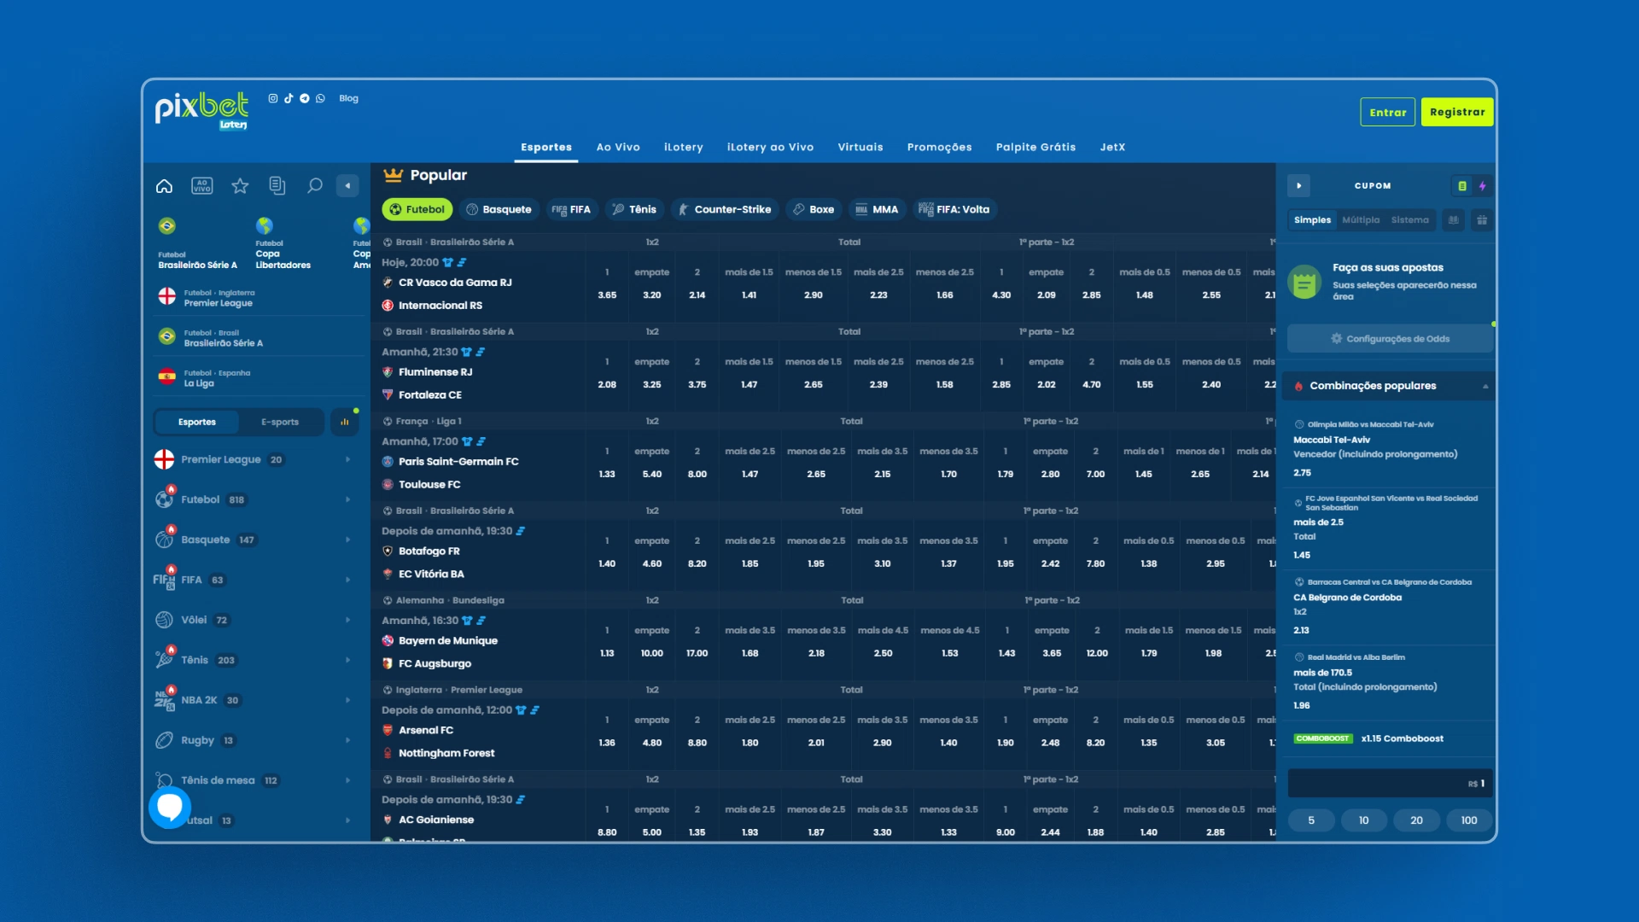
Task: Open the betting rules book icon
Action: 1453,220
